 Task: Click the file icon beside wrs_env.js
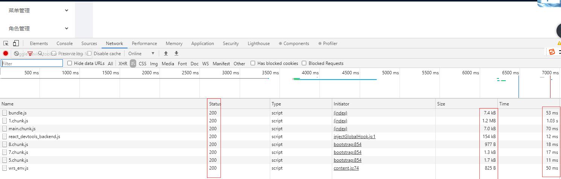[5, 168]
